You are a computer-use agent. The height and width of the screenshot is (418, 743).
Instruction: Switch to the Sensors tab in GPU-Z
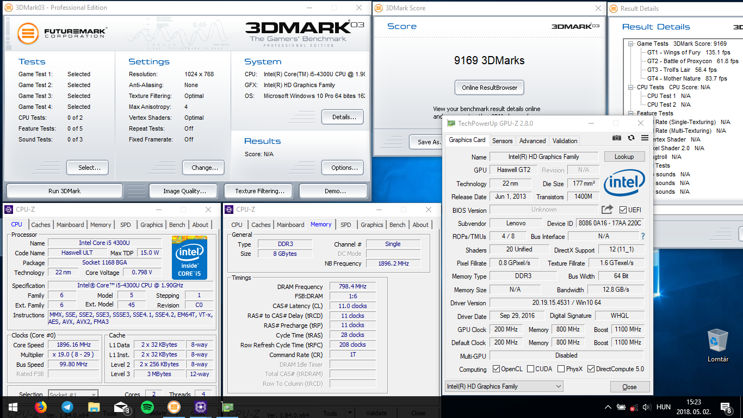click(502, 141)
